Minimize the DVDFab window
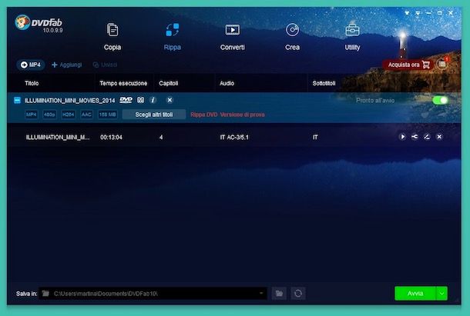Image resolution: width=470 pixels, height=316 pixels. coord(429,13)
